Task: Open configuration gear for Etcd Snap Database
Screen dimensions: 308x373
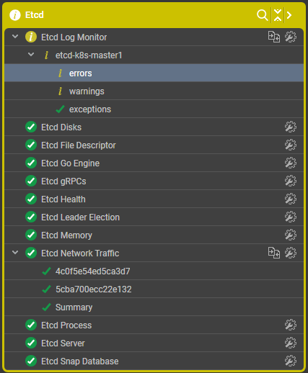Action: [x=291, y=361]
